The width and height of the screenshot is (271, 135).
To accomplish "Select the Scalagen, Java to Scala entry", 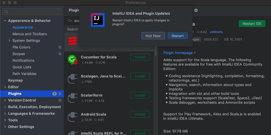I will point(103,76).
